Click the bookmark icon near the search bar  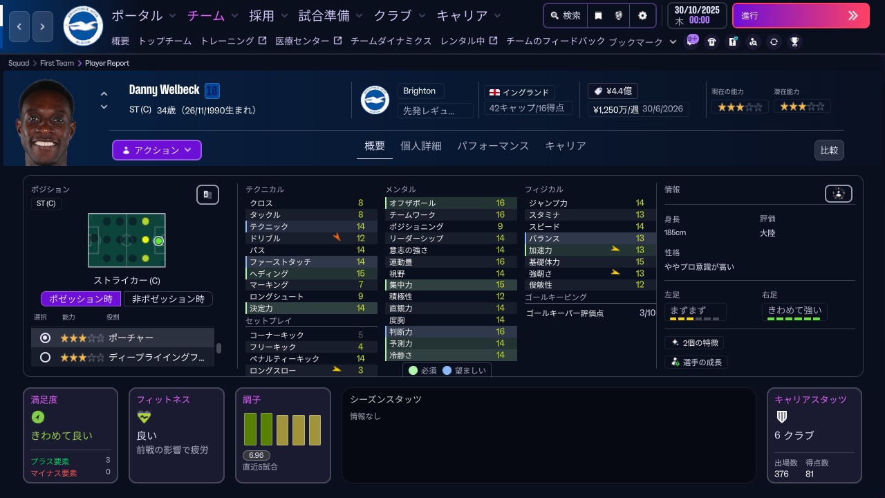click(x=599, y=15)
